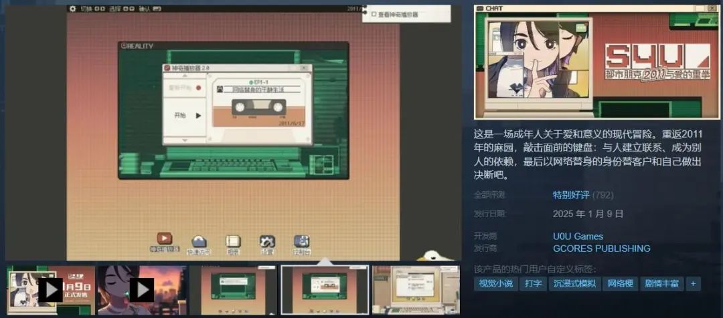
Task: Click the red player app icon in the title bar
Action: pyautogui.click(x=167, y=68)
